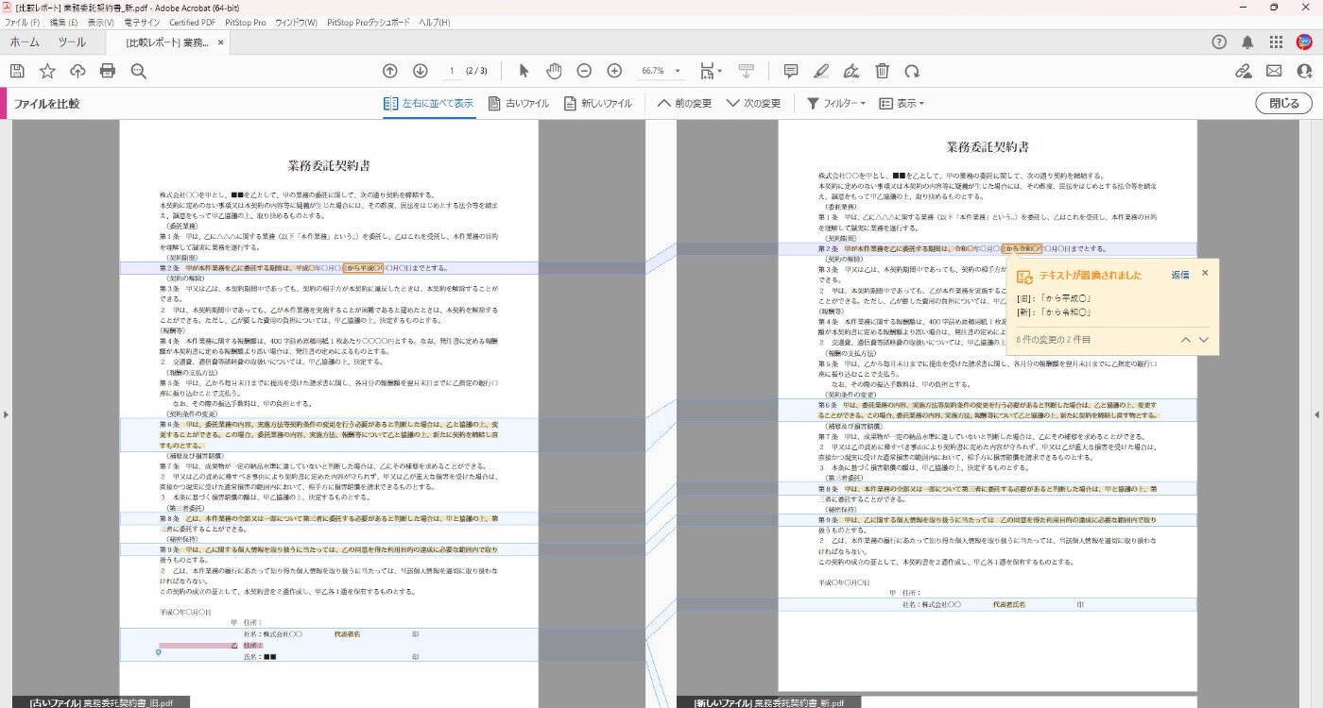Image resolution: width=1323 pixels, height=708 pixels.
Task: Expand the 表示 display options dropdown
Action: coord(902,104)
